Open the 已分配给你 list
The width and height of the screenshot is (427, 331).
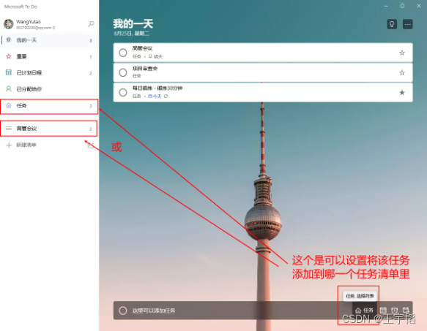pos(49,89)
